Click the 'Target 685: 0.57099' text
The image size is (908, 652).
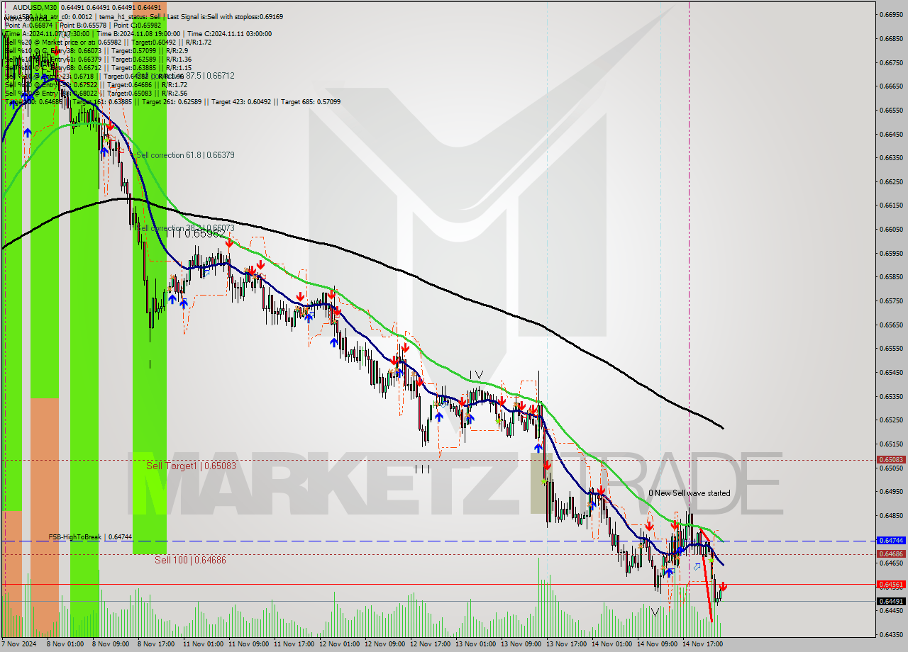pyautogui.click(x=311, y=101)
